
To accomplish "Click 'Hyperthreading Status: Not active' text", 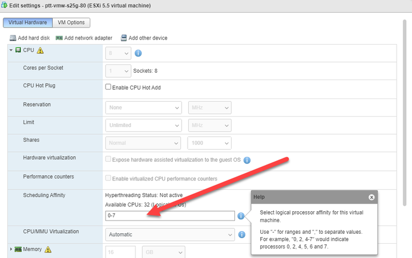I will [144, 195].
